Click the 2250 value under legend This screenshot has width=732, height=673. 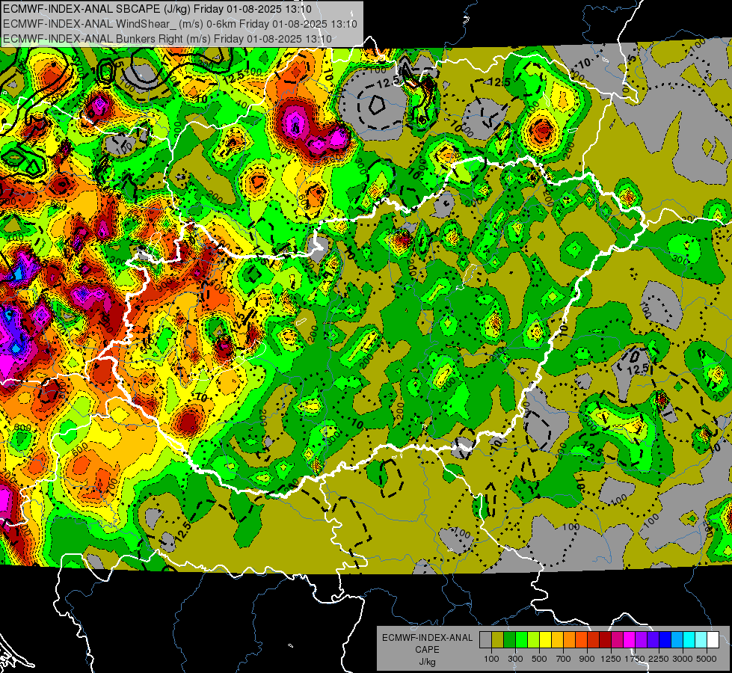click(x=659, y=659)
